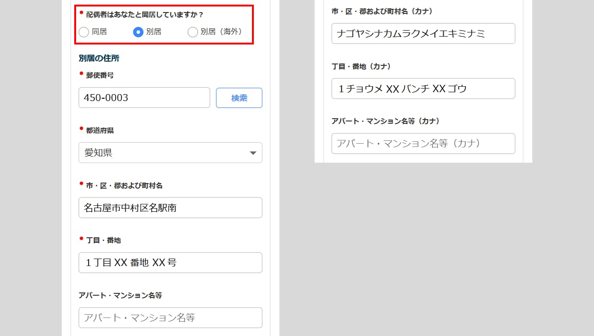This screenshot has width=594, height=336.
Task: Click the empty アパート・マンション名等（カナ） field
Action: [423, 144]
